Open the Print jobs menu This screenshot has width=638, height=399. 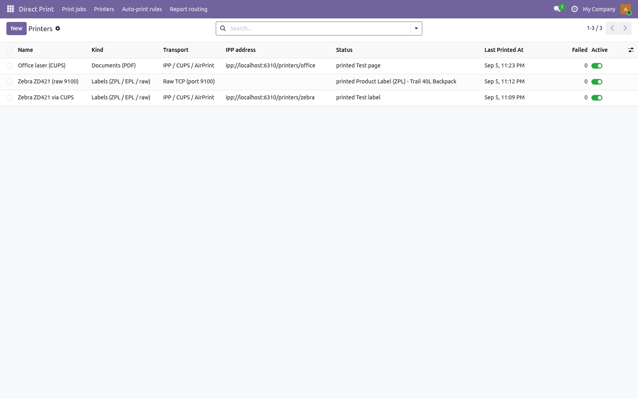[74, 9]
